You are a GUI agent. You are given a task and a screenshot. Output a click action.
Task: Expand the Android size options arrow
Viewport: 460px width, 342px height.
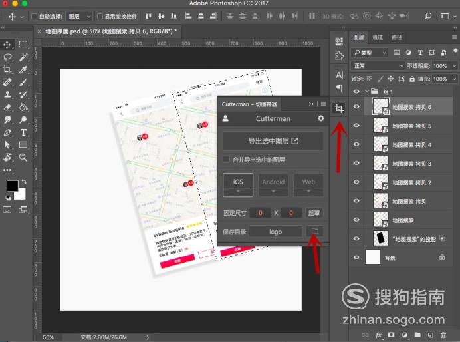pyautogui.click(x=273, y=192)
